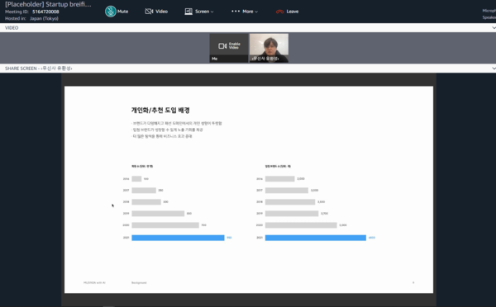Open the Screen dropdown arrow

coord(212,12)
